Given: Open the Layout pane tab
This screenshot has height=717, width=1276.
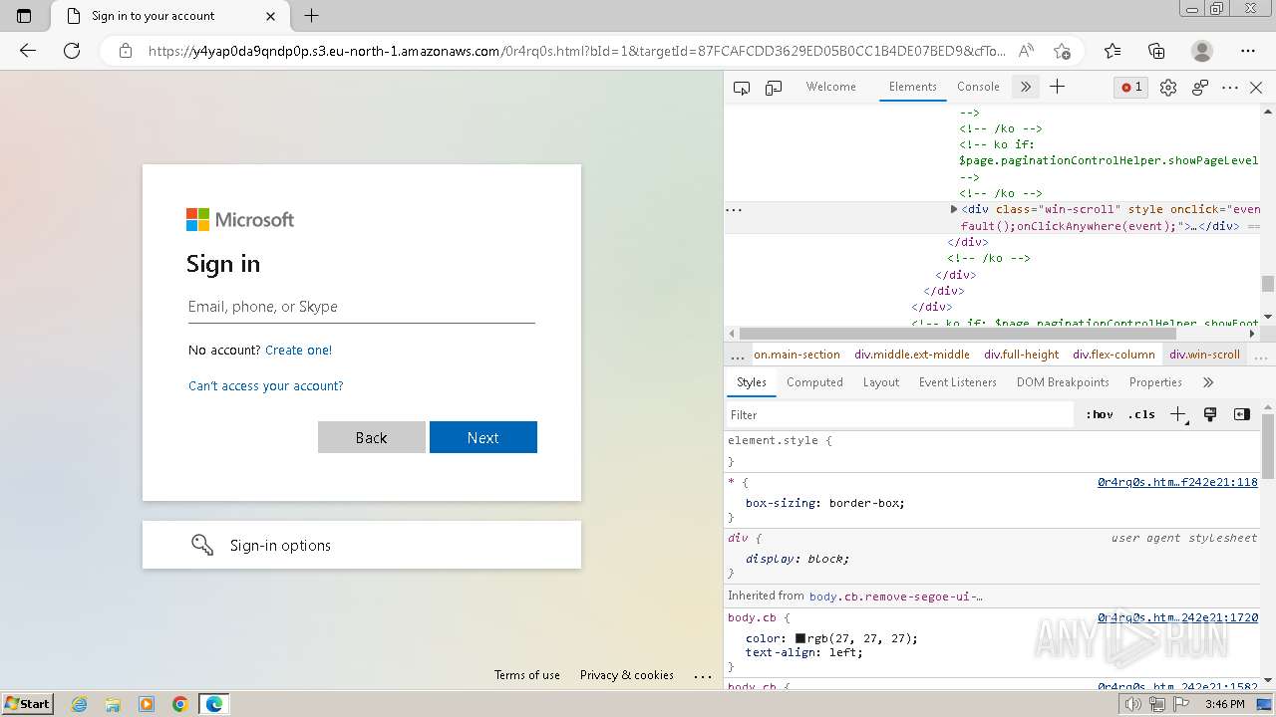Looking at the screenshot, I should (880, 382).
